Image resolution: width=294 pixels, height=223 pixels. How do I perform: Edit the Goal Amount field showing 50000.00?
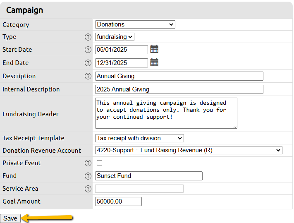point(118,201)
